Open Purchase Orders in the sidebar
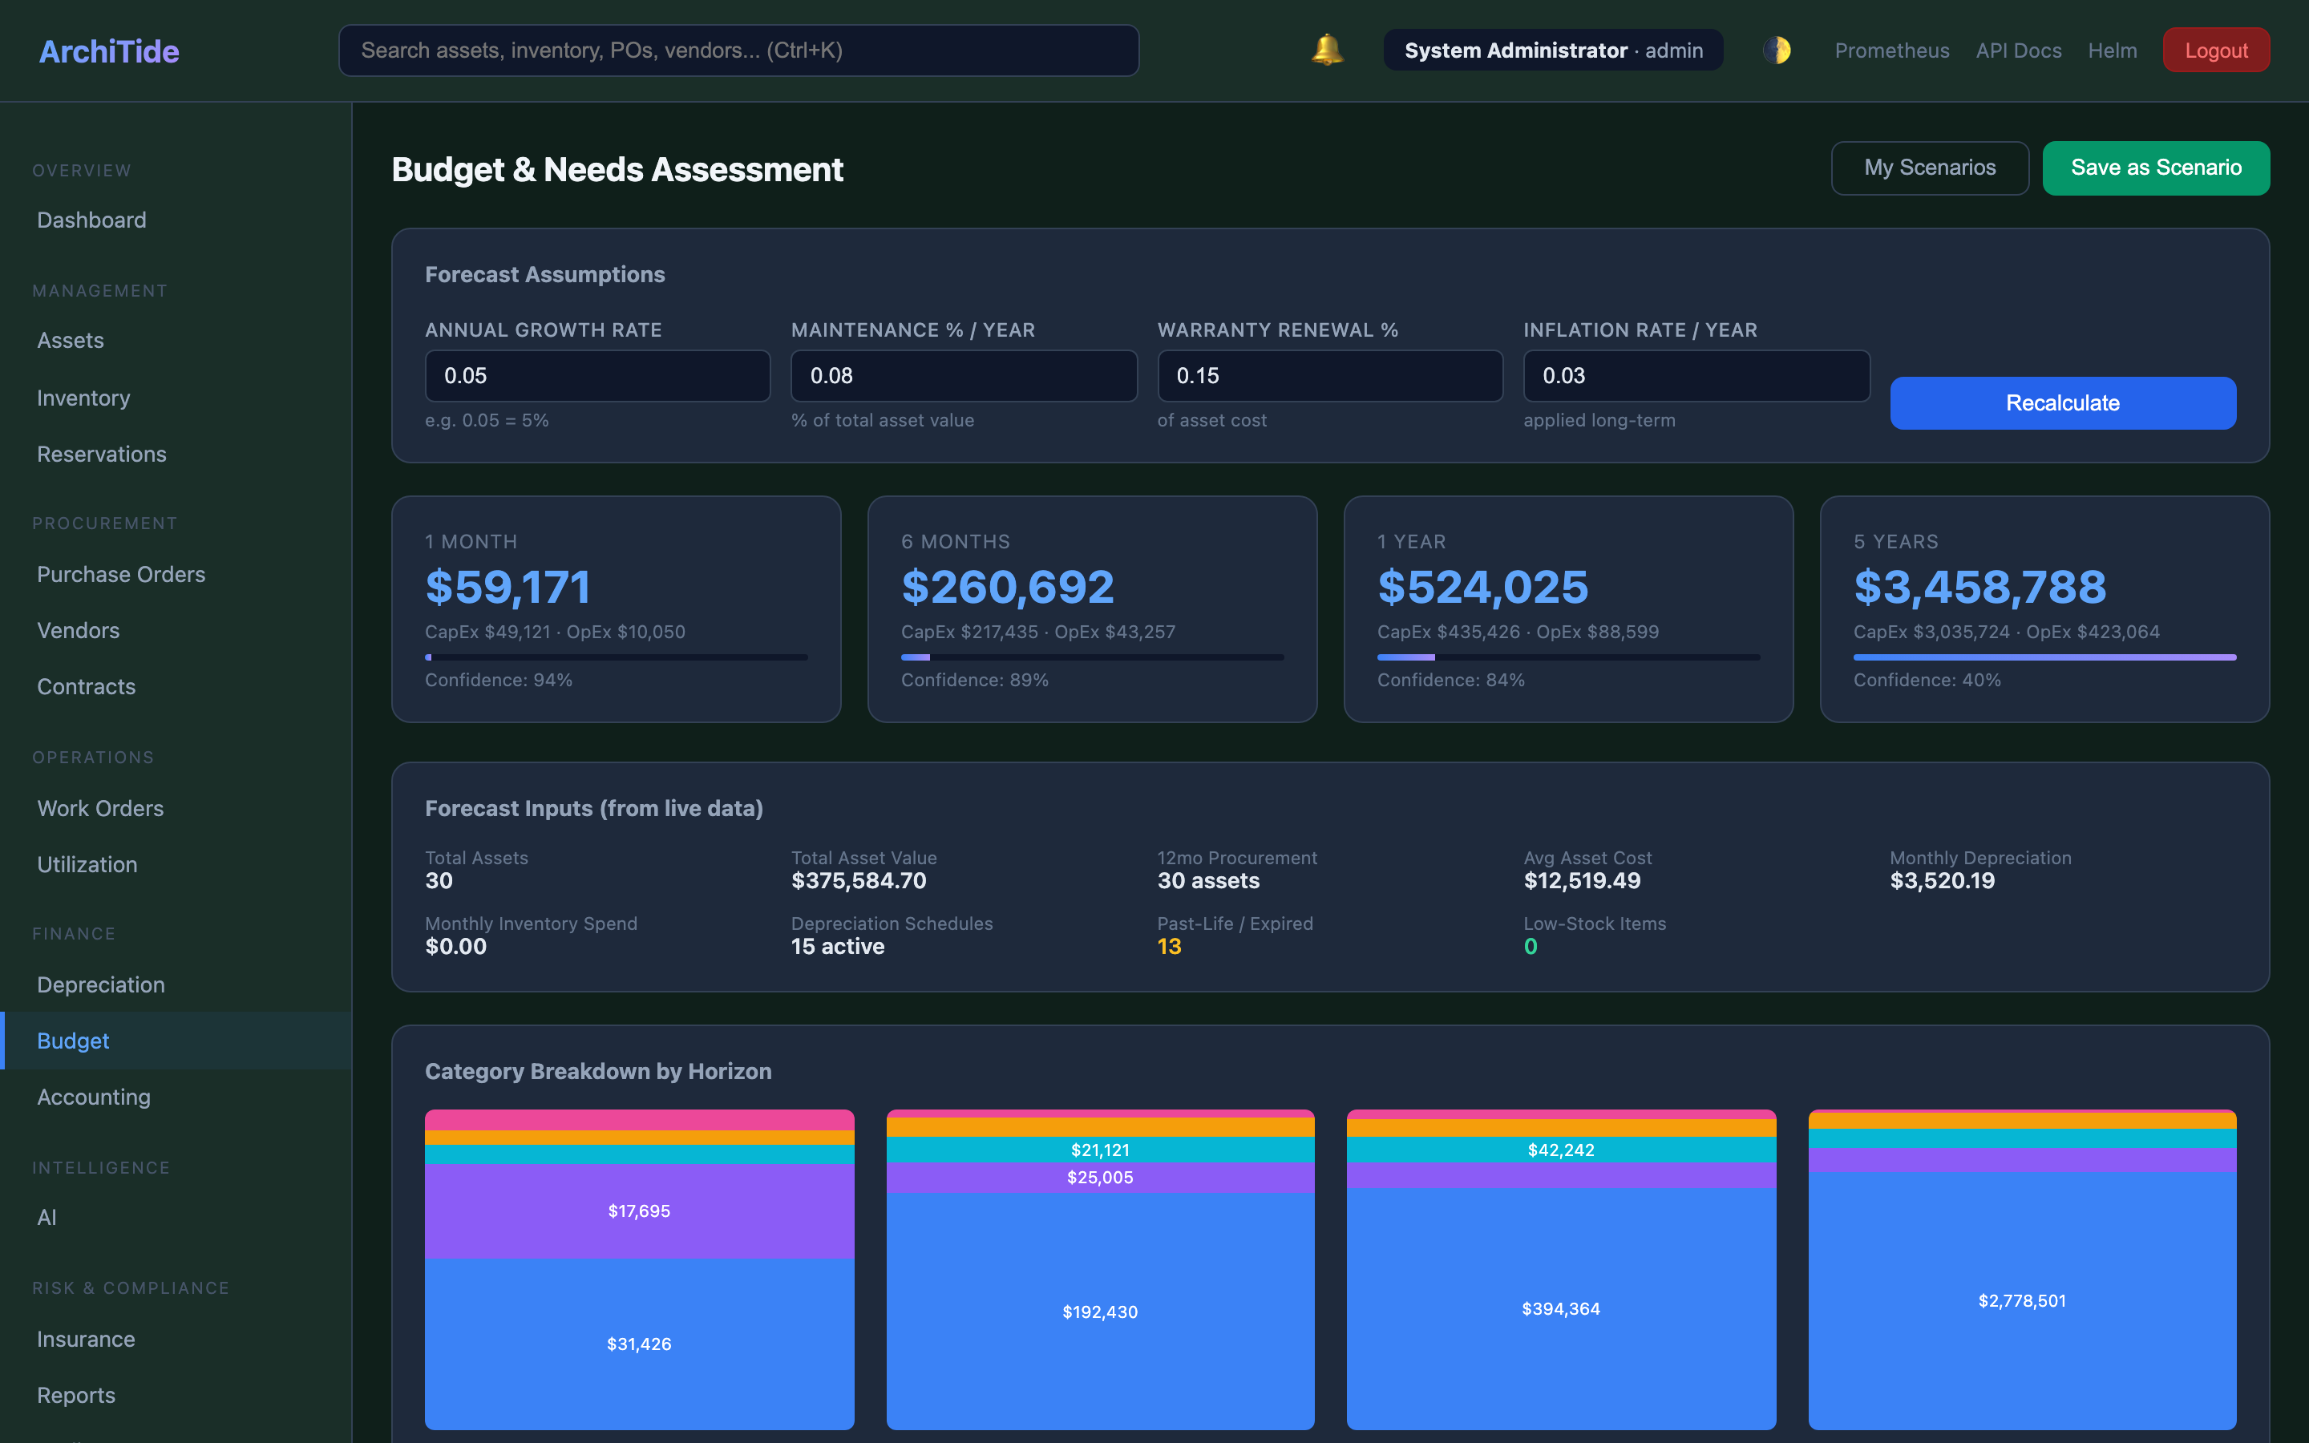The height and width of the screenshot is (1443, 2309). tap(121, 573)
